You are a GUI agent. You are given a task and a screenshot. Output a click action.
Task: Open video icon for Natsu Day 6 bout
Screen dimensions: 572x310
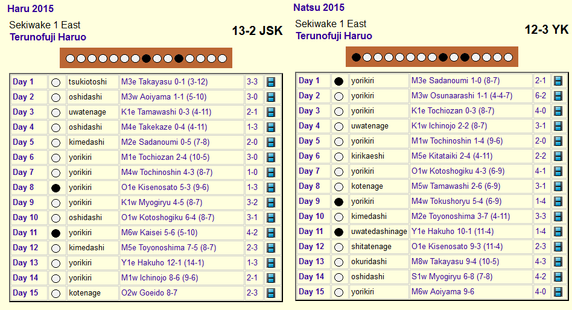(x=558, y=156)
